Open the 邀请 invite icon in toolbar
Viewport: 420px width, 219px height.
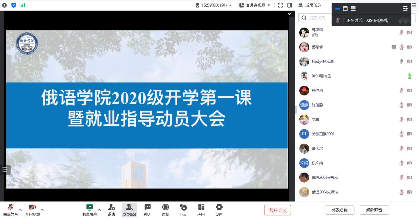point(111,207)
